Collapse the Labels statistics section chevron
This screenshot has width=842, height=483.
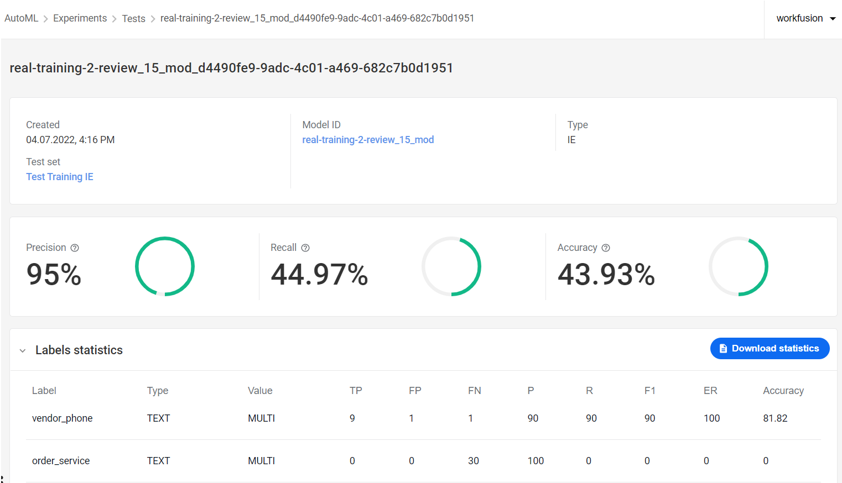click(23, 351)
